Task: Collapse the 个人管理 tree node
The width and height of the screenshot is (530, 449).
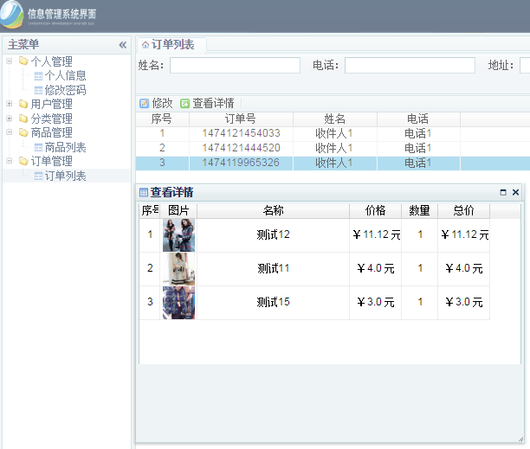Action: coord(10,61)
